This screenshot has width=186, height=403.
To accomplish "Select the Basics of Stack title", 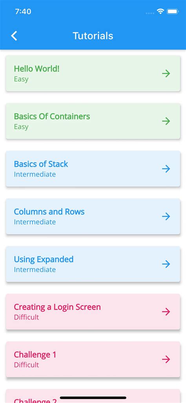I will 41,164.
